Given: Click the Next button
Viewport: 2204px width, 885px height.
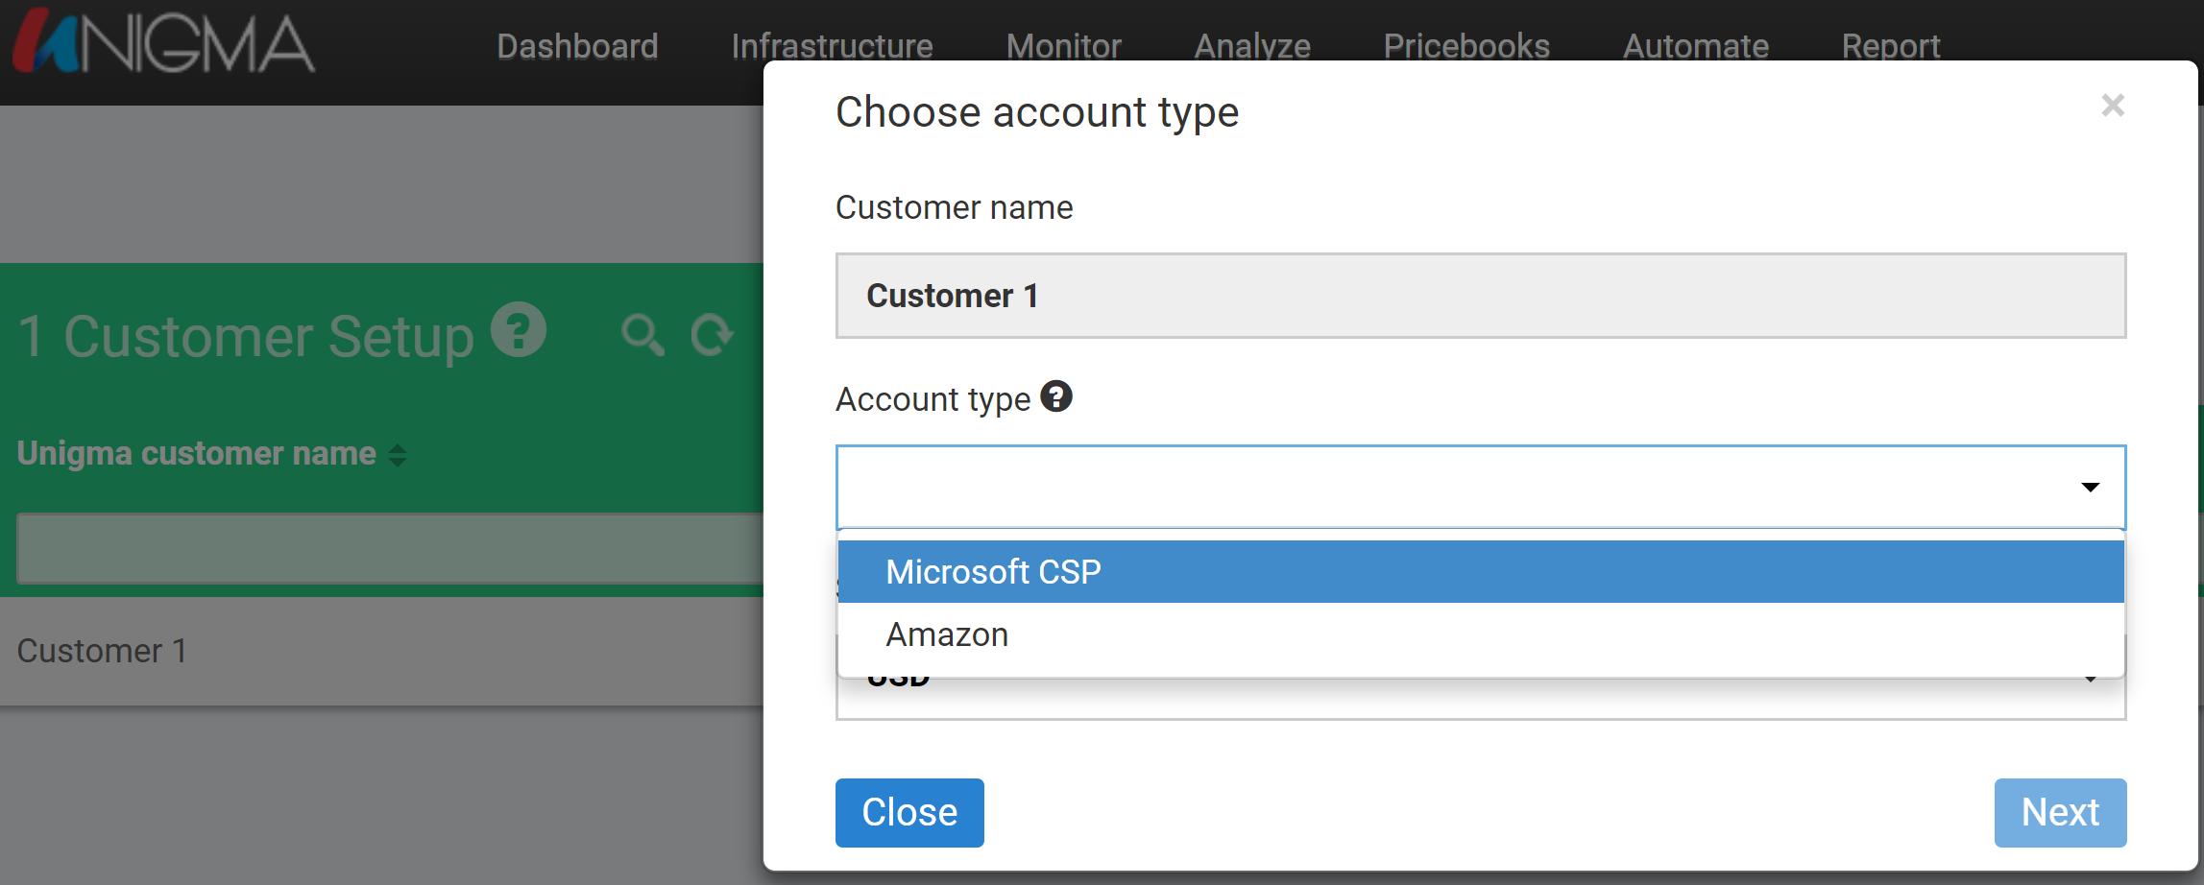Looking at the screenshot, I should point(2060,813).
